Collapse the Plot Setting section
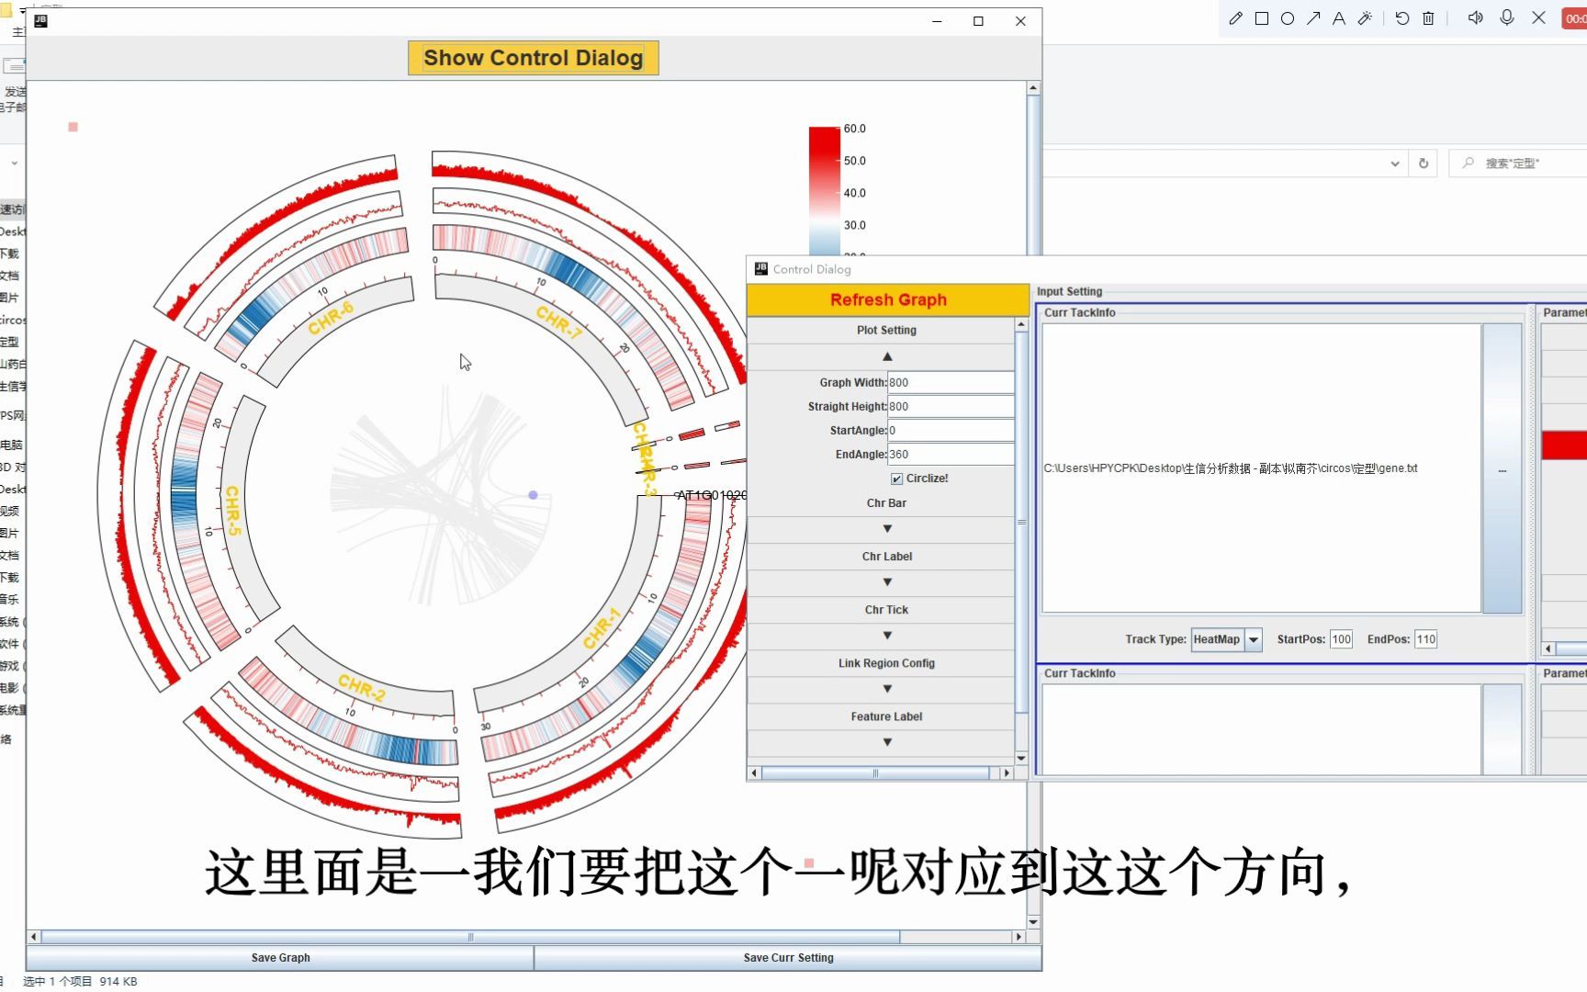This screenshot has height=992, width=1587. point(886,356)
